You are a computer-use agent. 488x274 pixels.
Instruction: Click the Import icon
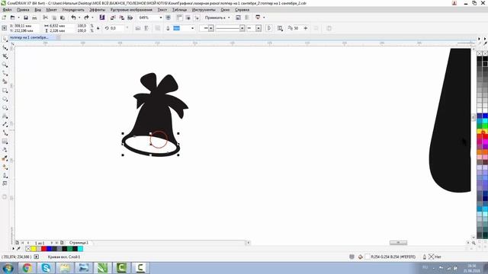coord(113,18)
